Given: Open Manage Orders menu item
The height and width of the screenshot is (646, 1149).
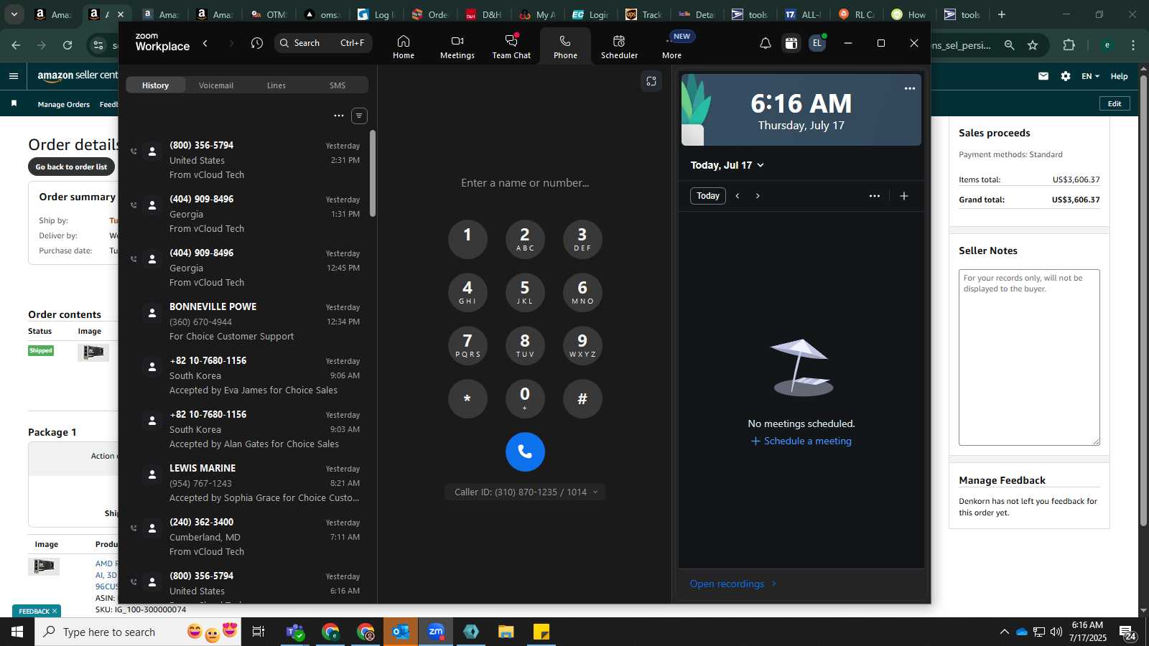Looking at the screenshot, I should [x=63, y=105].
